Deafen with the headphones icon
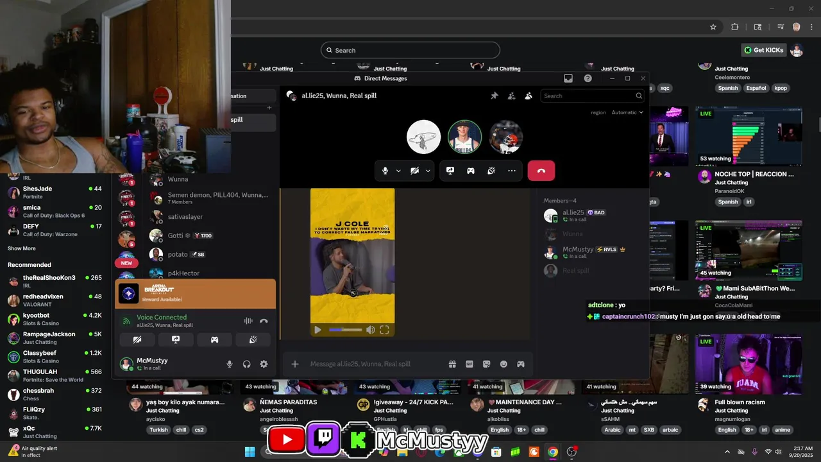This screenshot has width=821, height=462. point(246,364)
